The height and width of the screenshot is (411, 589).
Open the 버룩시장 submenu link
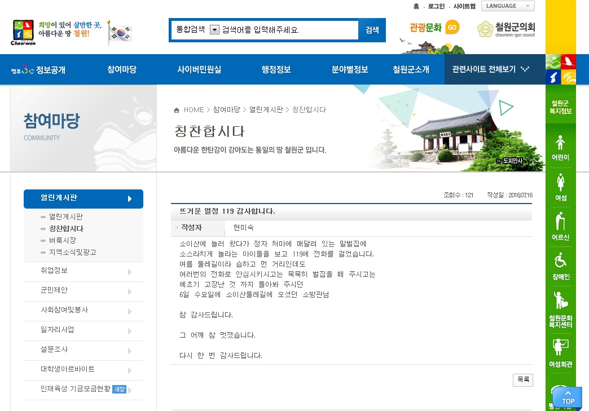[x=63, y=240]
